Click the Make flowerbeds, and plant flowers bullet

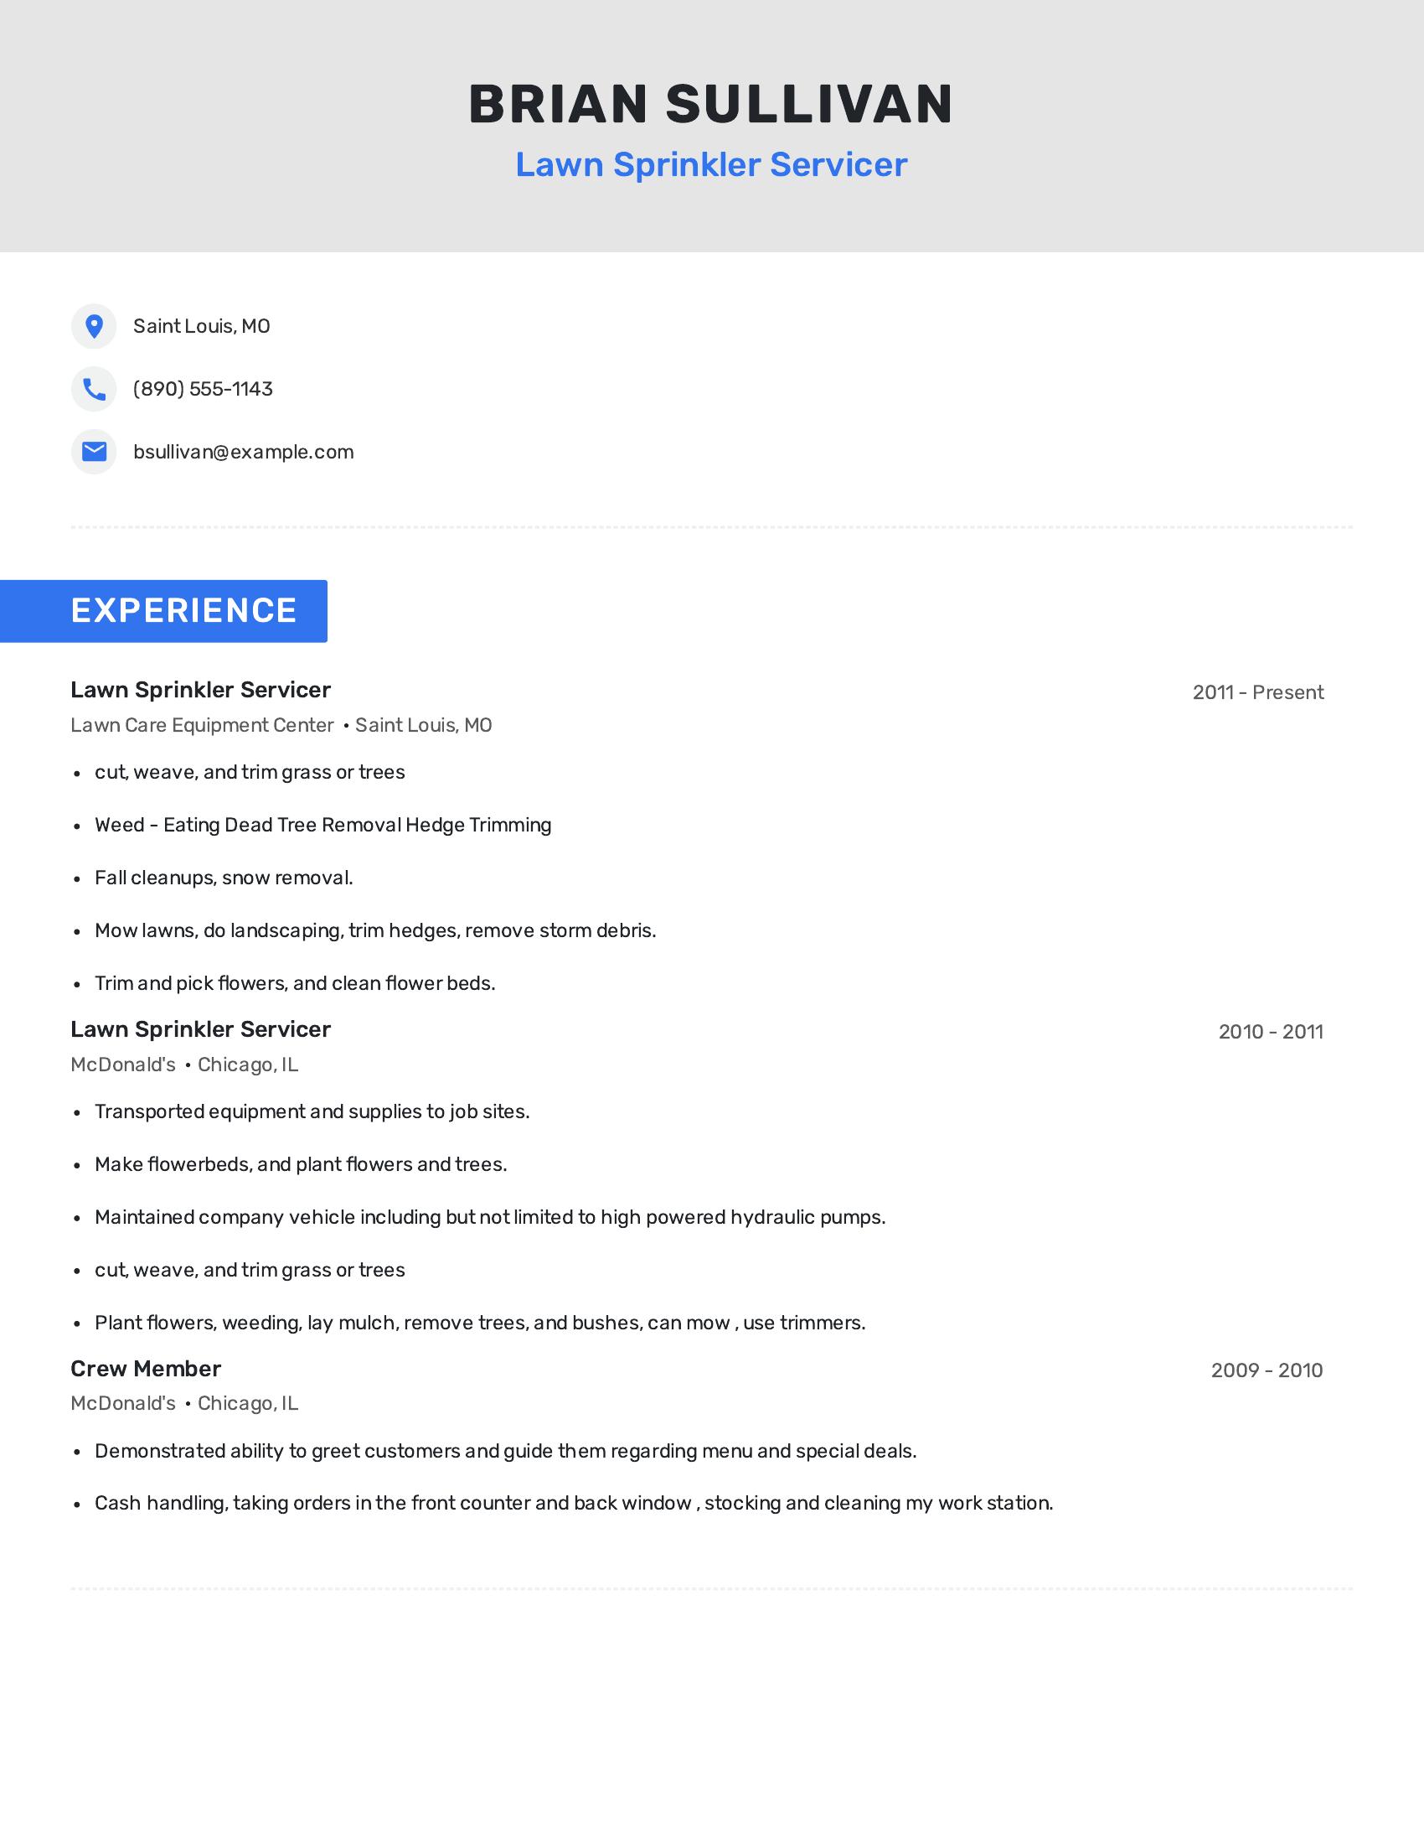click(302, 1164)
